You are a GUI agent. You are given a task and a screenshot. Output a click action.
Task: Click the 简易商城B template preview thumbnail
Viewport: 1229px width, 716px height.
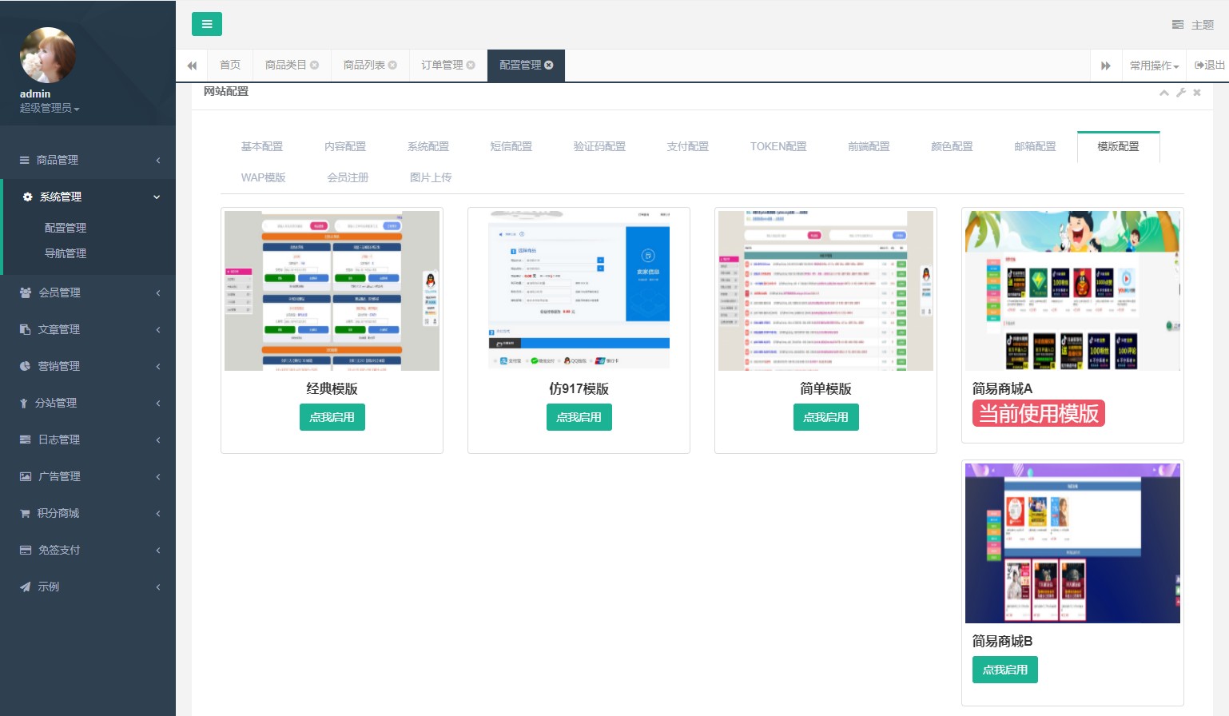point(1072,543)
